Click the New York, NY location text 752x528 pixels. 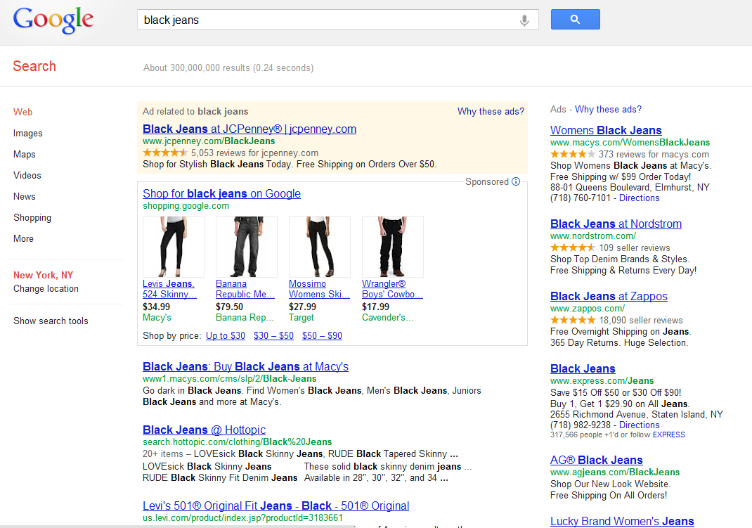click(x=43, y=276)
